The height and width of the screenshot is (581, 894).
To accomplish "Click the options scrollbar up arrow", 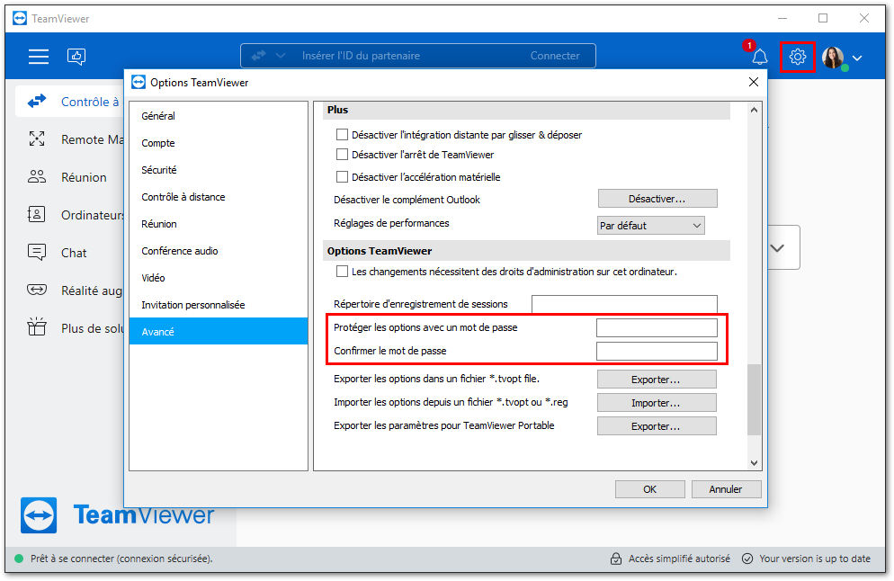I will [754, 110].
